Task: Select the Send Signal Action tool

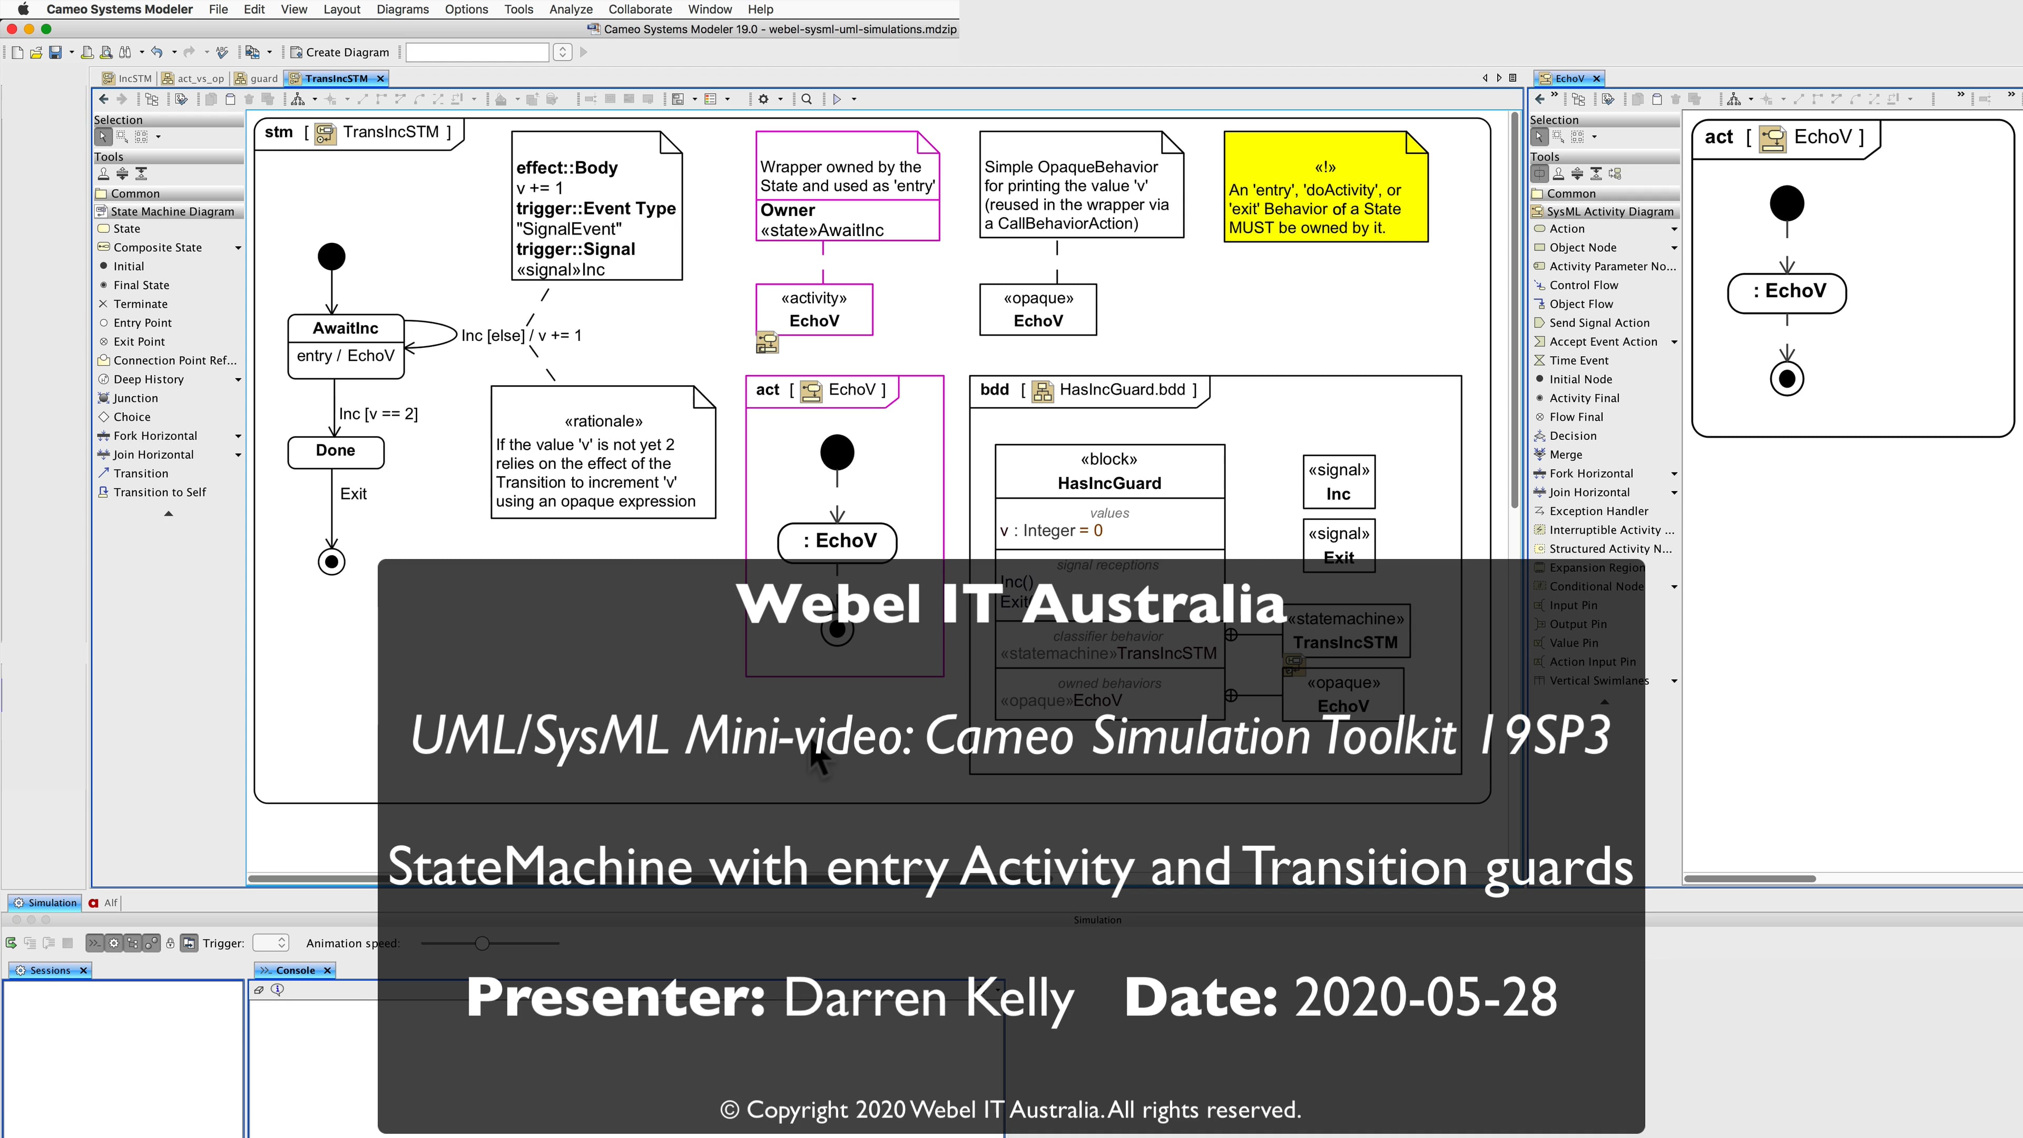Action: pyautogui.click(x=1599, y=322)
